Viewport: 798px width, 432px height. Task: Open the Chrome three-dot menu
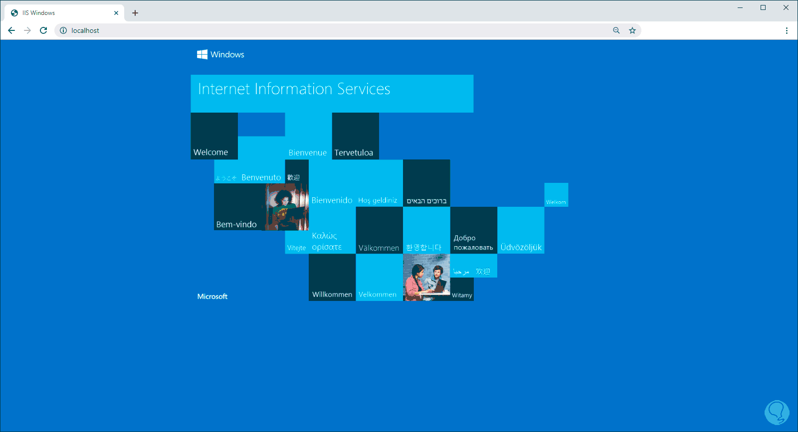pyautogui.click(x=787, y=30)
